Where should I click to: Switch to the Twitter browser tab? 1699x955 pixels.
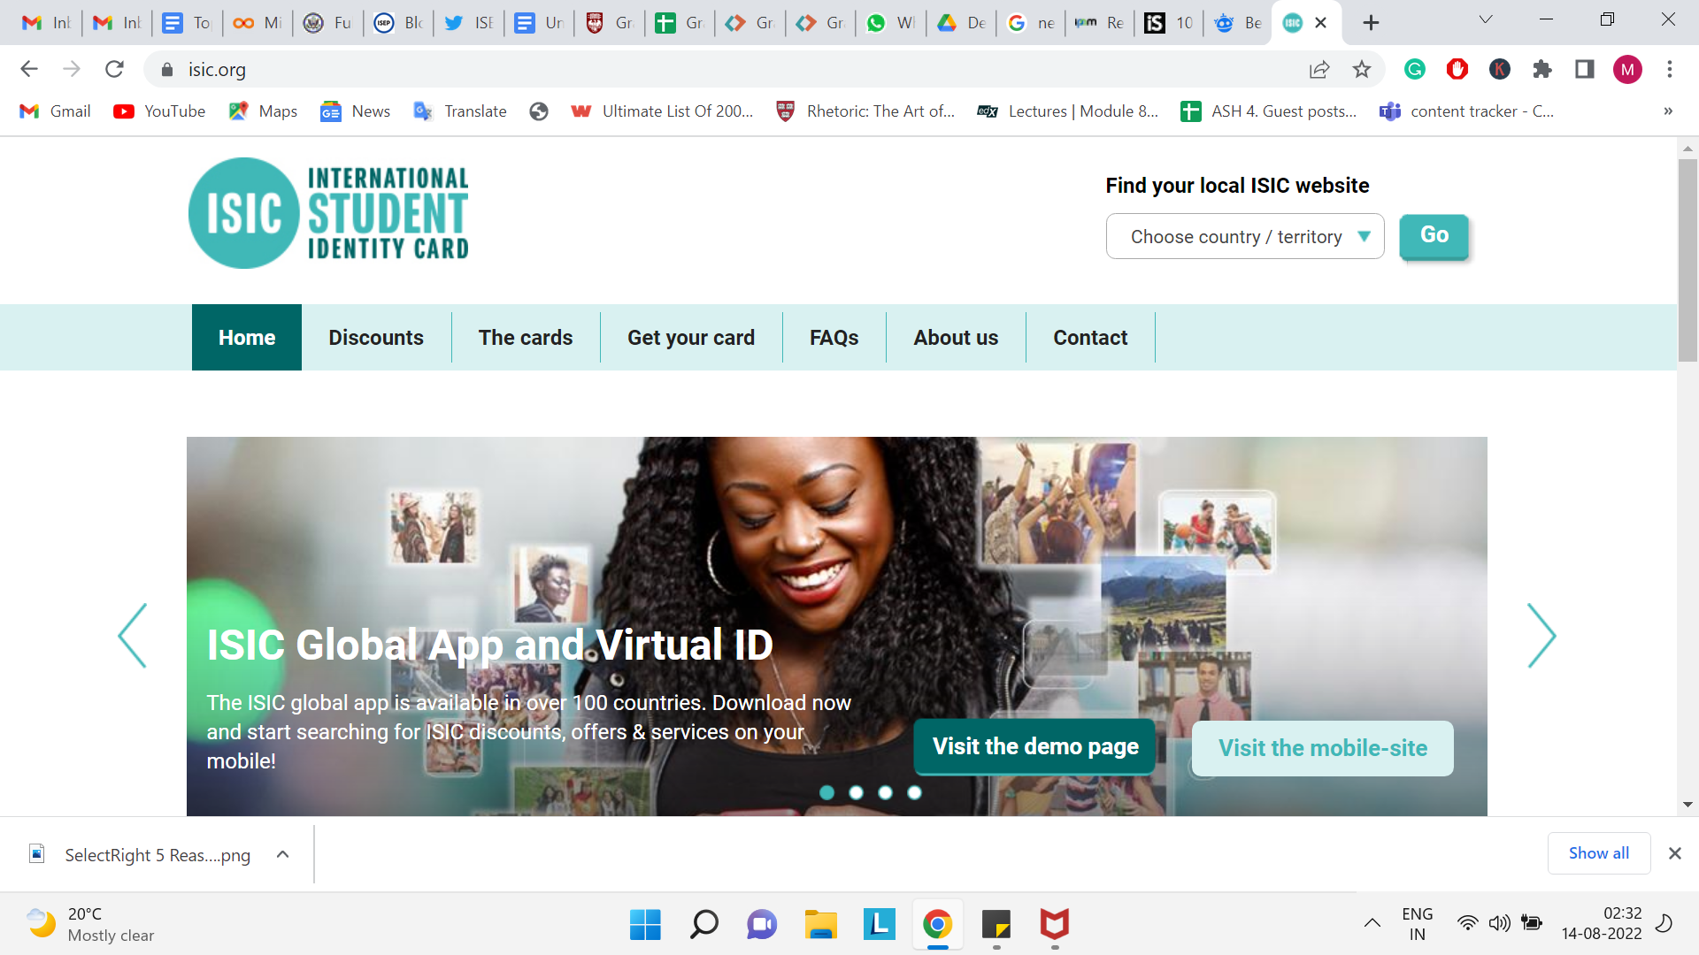(x=469, y=23)
